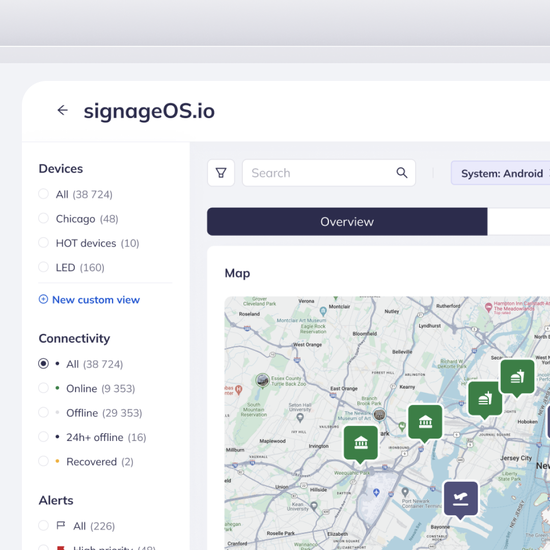Choose the Offline connectivity radio option

click(x=44, y=413)
